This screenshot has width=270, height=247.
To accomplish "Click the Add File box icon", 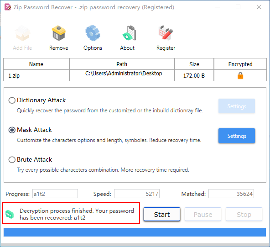I will click(x=22, y=33).
